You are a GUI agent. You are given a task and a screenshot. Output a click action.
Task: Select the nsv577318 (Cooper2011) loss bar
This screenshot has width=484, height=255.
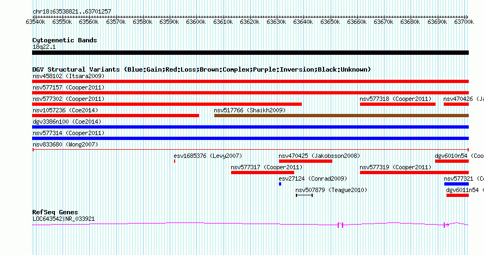(398, 104)
